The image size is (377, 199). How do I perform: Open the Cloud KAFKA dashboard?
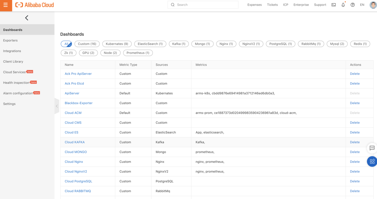coord(74,142)
